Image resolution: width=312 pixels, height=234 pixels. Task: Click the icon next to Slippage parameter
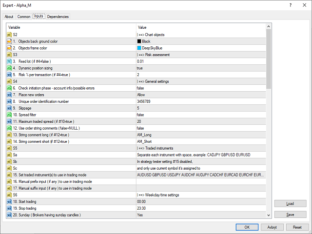click(x=9, y=108)
